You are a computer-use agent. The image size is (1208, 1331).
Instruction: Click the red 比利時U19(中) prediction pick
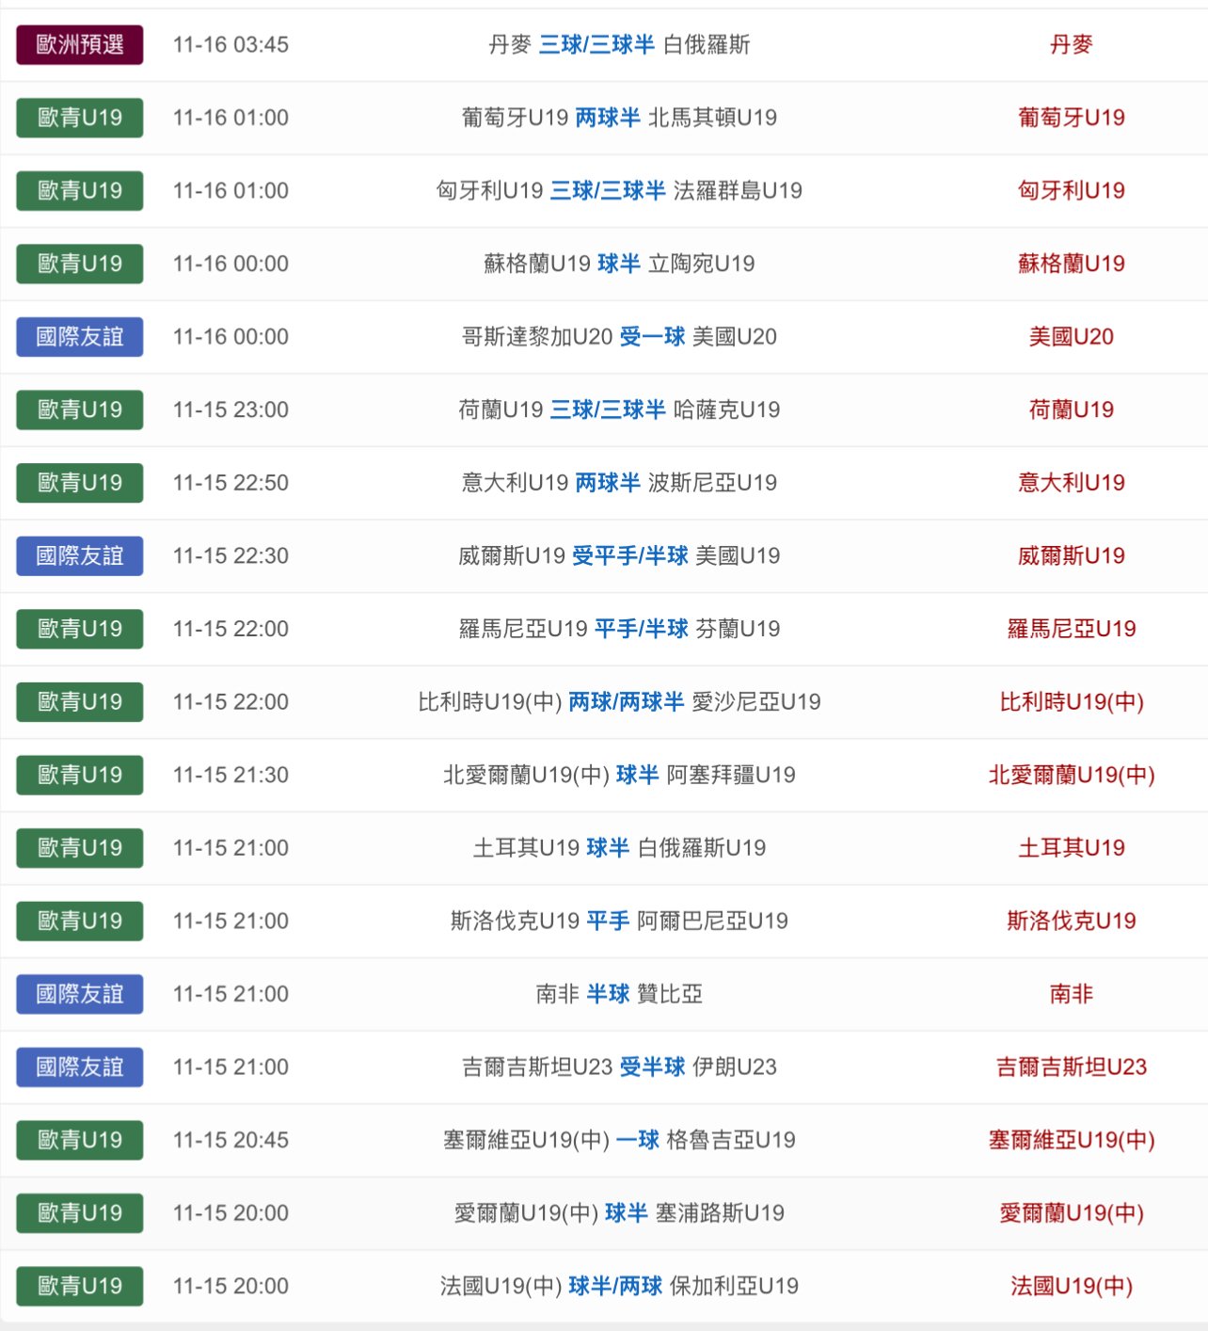[1071, 702]
